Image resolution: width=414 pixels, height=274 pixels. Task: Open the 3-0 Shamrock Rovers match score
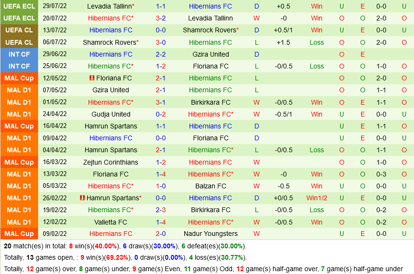[x=161, y=42]
